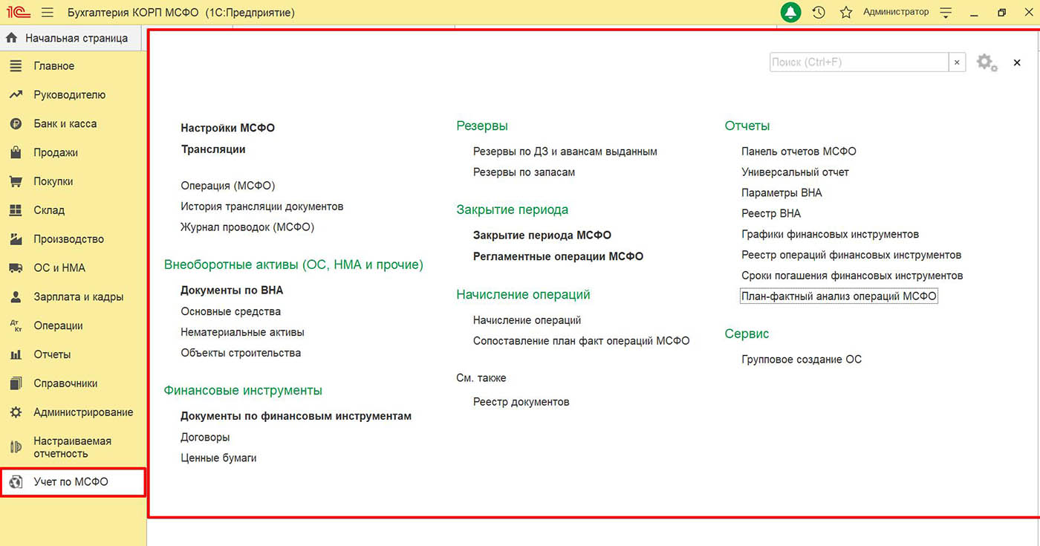Open Резервы по ДЗ и авансам выданным
This screenshot has width=1040, height=546.
(565, 152)
